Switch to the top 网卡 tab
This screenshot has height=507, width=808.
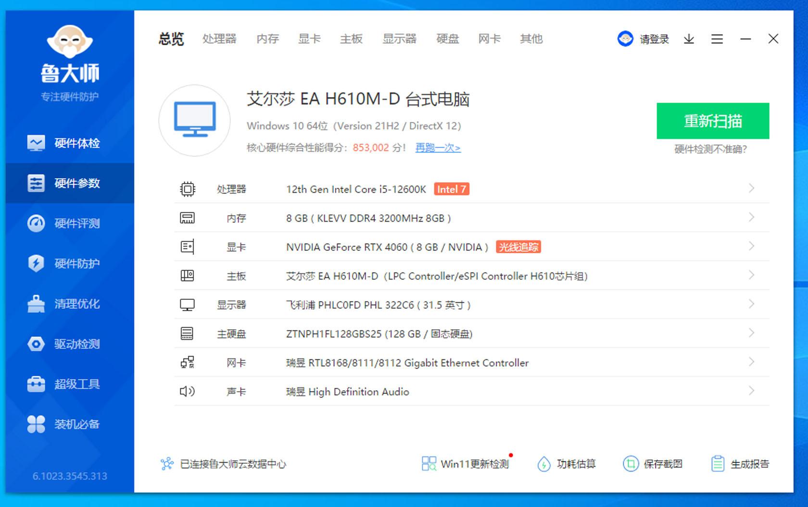(x=489, y=39)
